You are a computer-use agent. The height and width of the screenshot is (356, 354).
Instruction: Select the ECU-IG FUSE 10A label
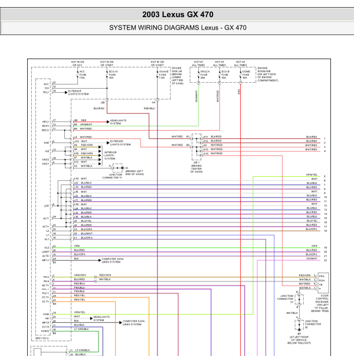click(x=113, y=75)
